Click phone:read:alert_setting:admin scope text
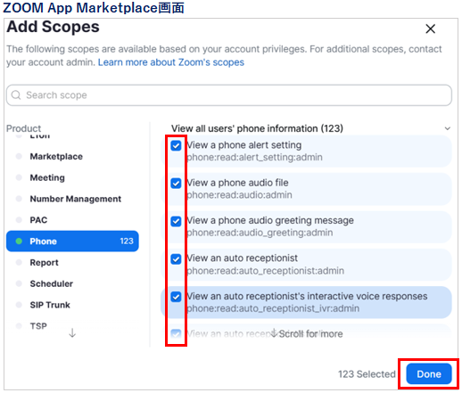This screenshot has width=462, height=393. pos(254,157)
